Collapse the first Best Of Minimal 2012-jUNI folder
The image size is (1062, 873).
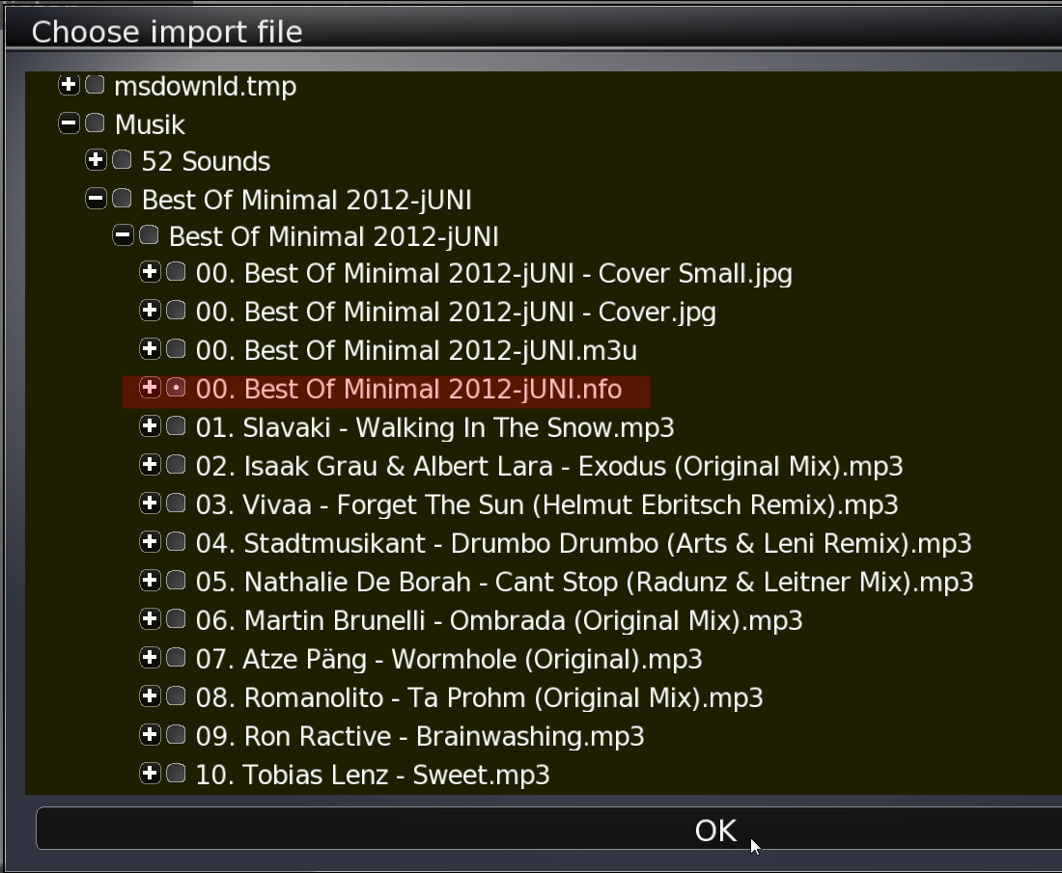(x=96, y=199)
